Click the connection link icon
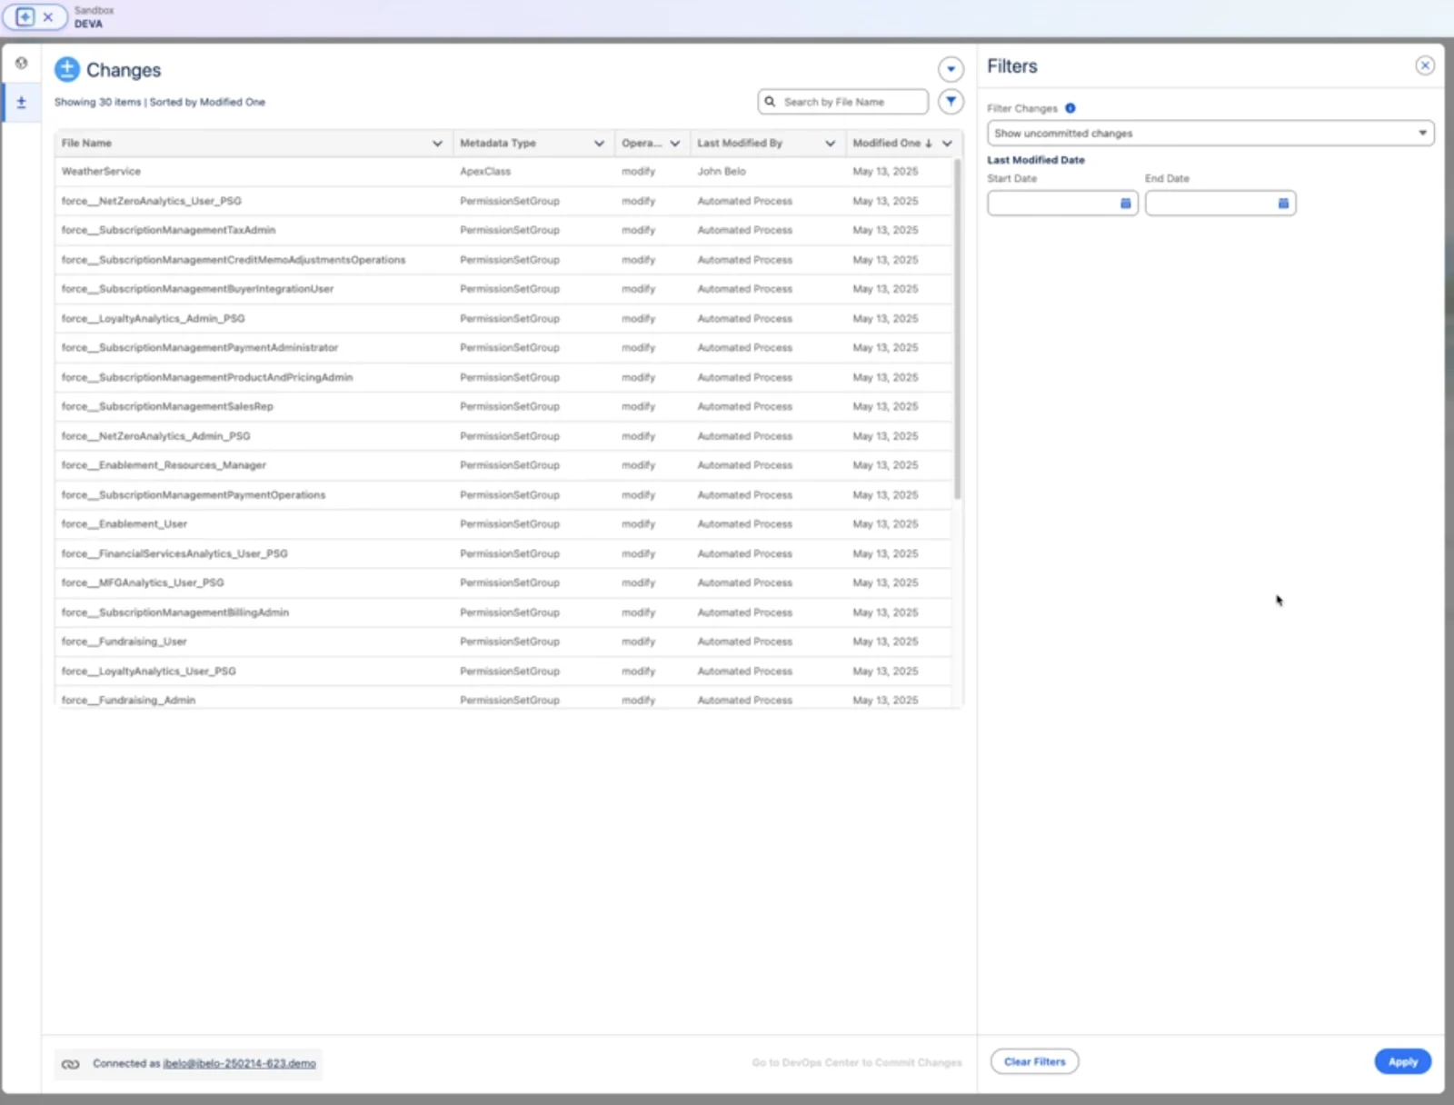 pyautogui.click(x=71, y=1063)
